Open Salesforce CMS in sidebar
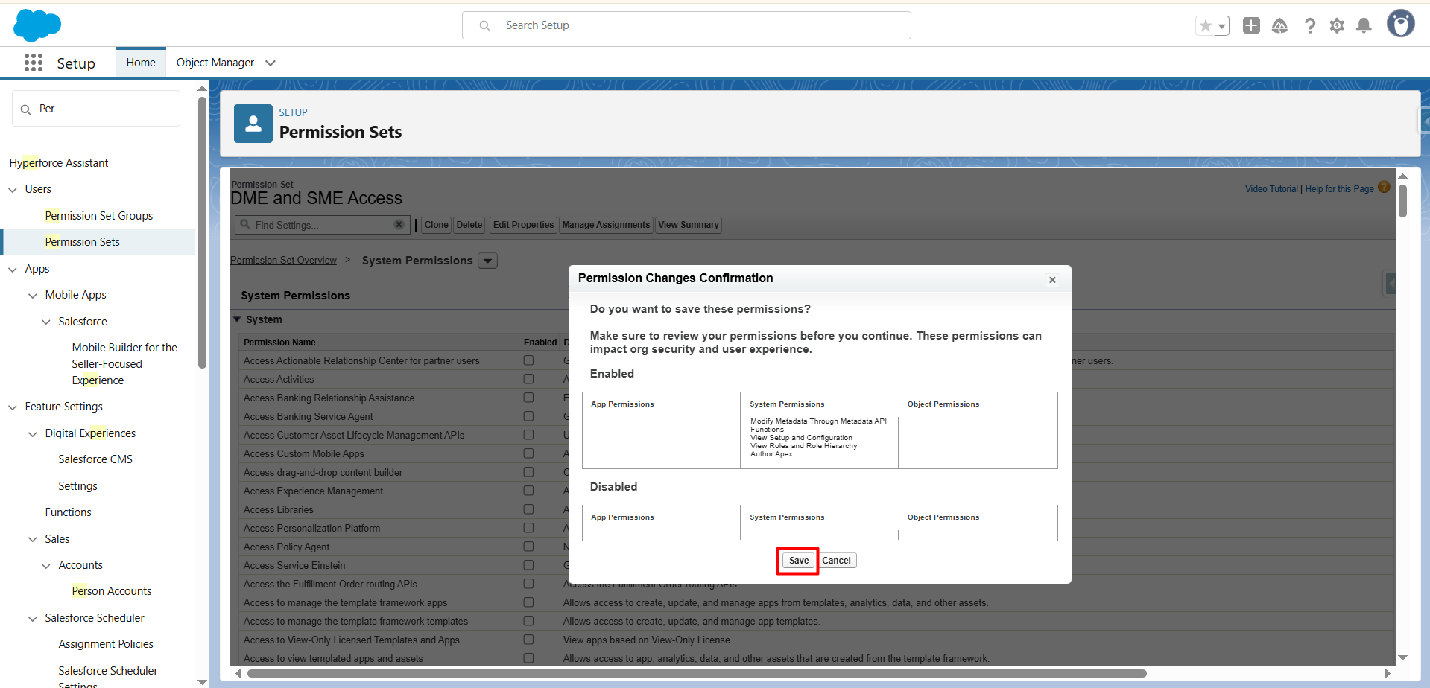 pyautogui.click(x=95, y=459)
